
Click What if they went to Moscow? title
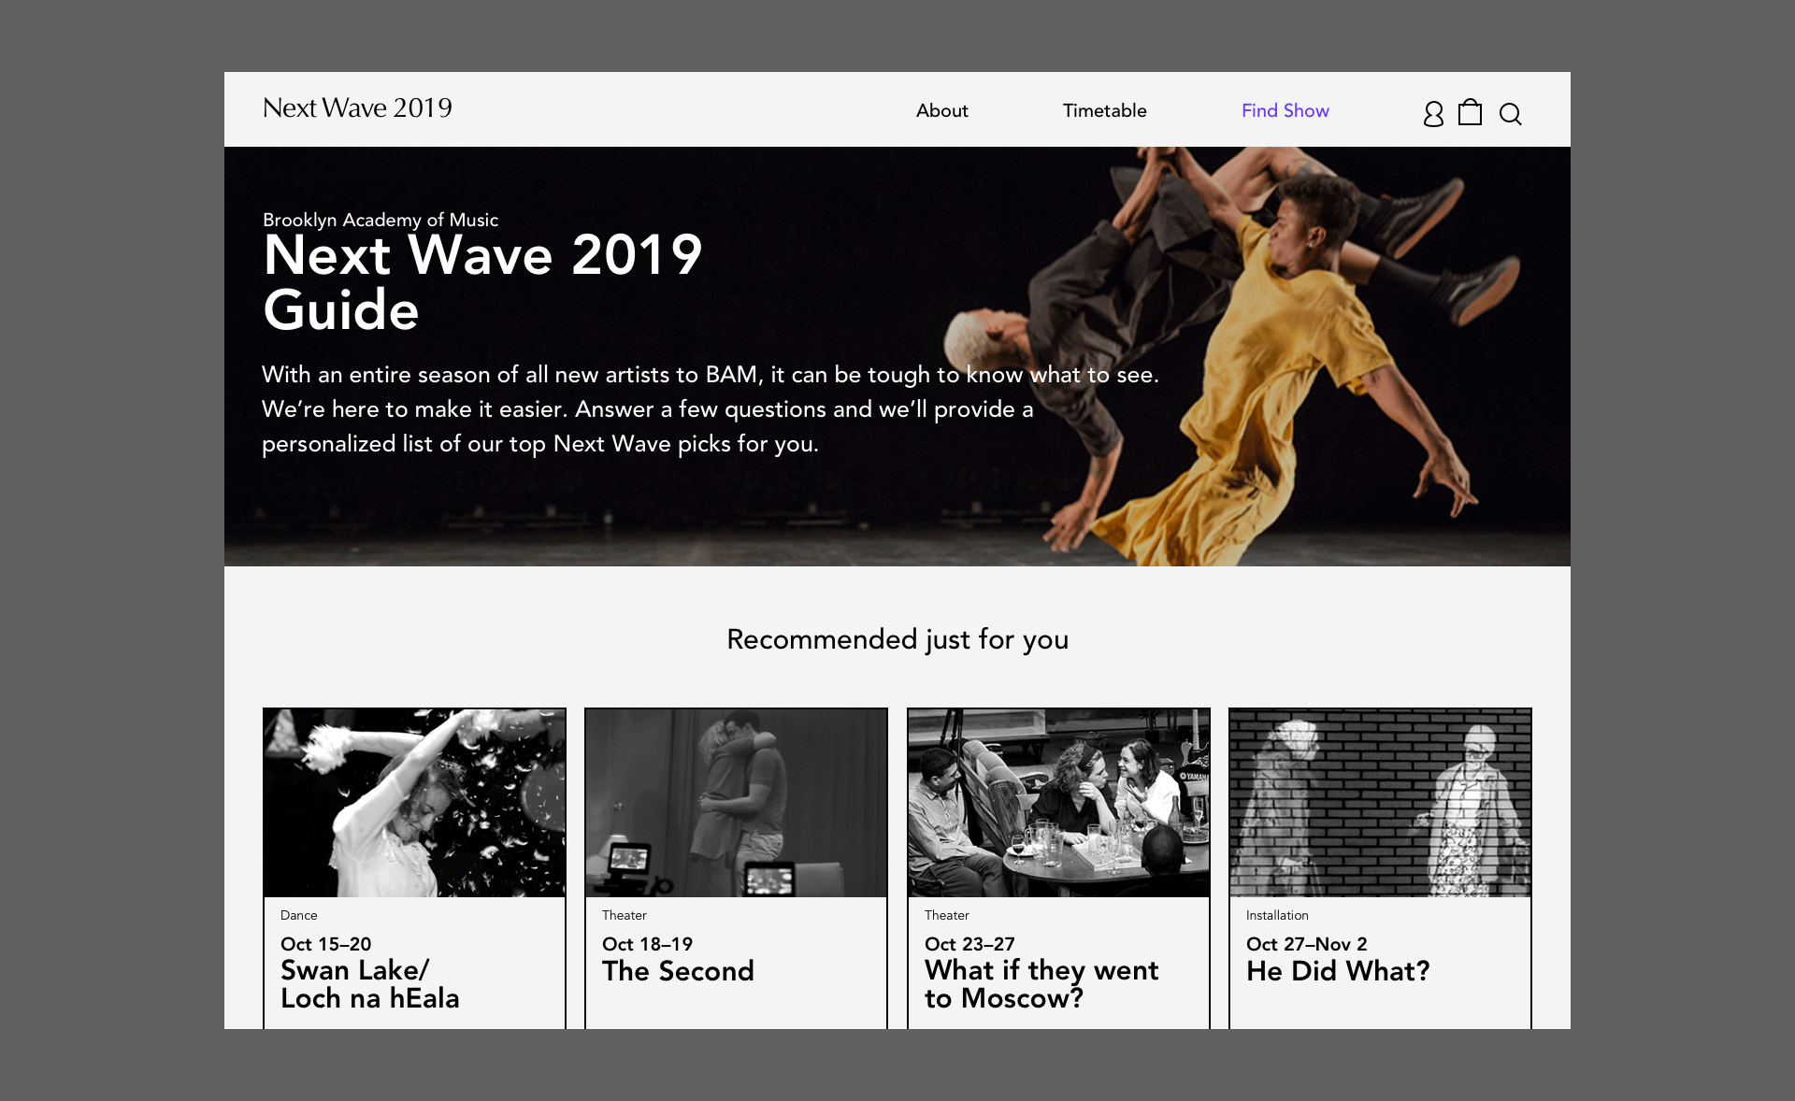pyautogui.click(x=1041, y=984)
